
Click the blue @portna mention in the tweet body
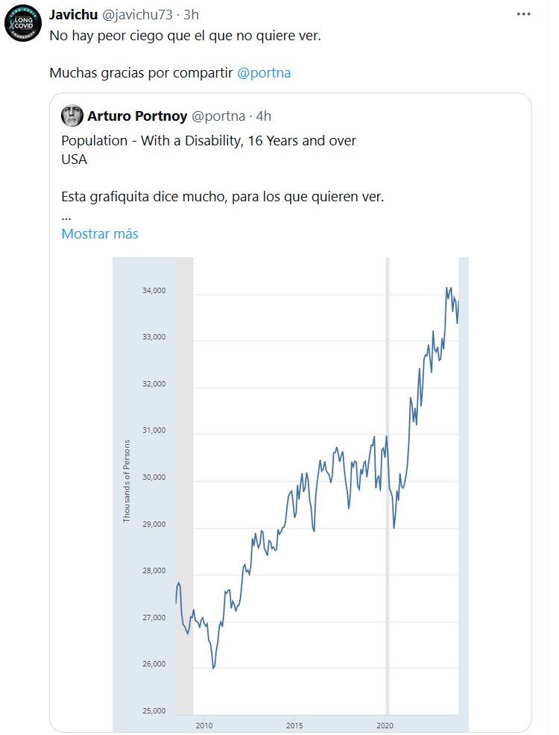tap(264, 73)
